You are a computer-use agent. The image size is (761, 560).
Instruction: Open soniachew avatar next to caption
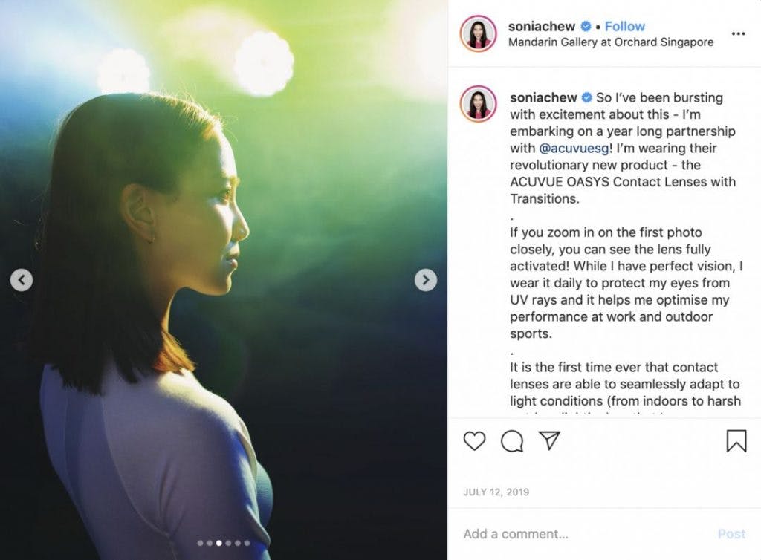point(478,104)
